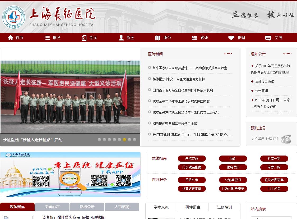Open the 就医 menu item
The height and width of the screenshot is (219, 297).
click(x=130, y=38)
